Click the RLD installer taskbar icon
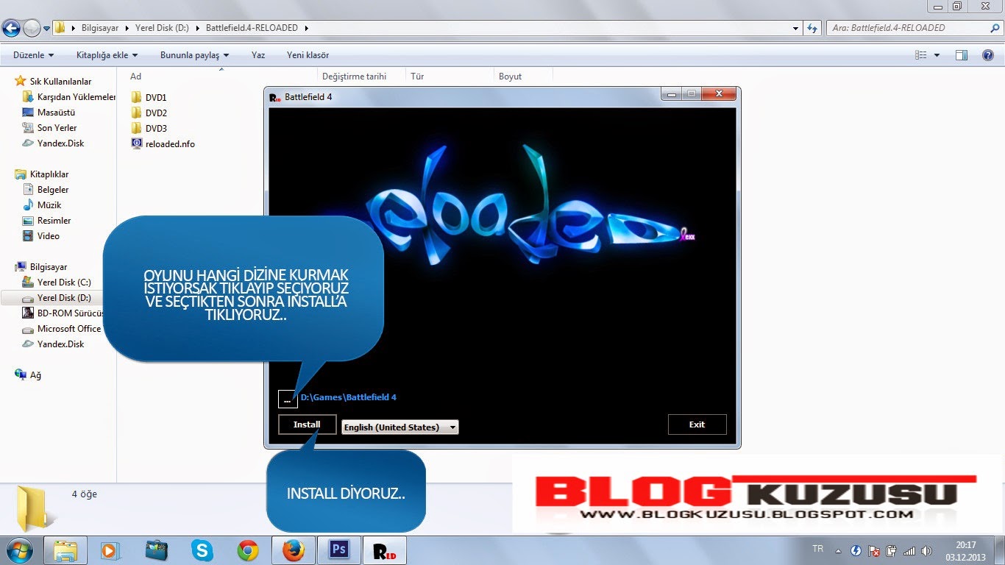The width and height of the screenshot is (1005, 565). (384, 550)
